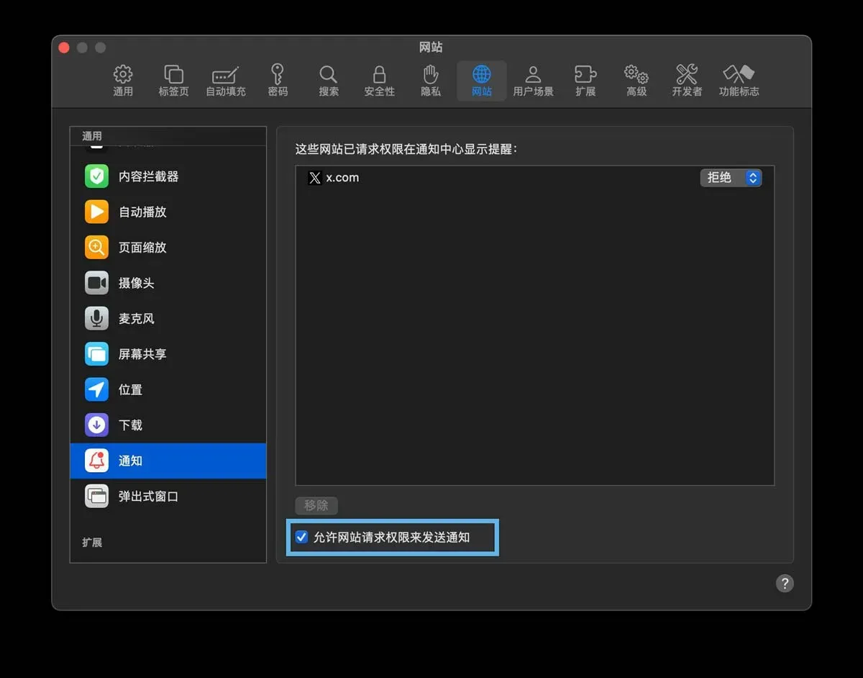Screen dimensions: 863x678
Task: Open the 用户场景 Profiles settings tab
Action: (533, 81)
